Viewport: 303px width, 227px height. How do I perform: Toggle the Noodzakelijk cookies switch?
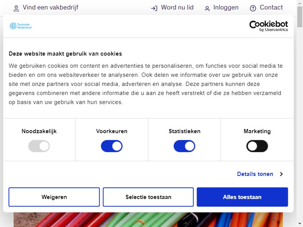coord(39,146)
